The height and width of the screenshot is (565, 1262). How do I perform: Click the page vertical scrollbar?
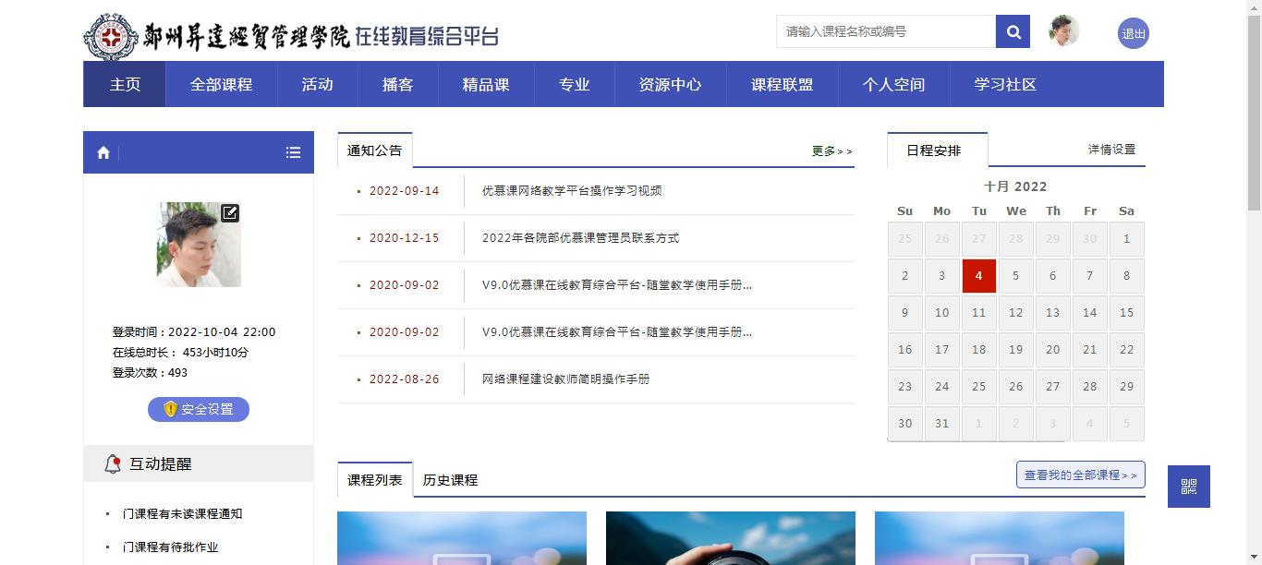(x=1254, y=277)
